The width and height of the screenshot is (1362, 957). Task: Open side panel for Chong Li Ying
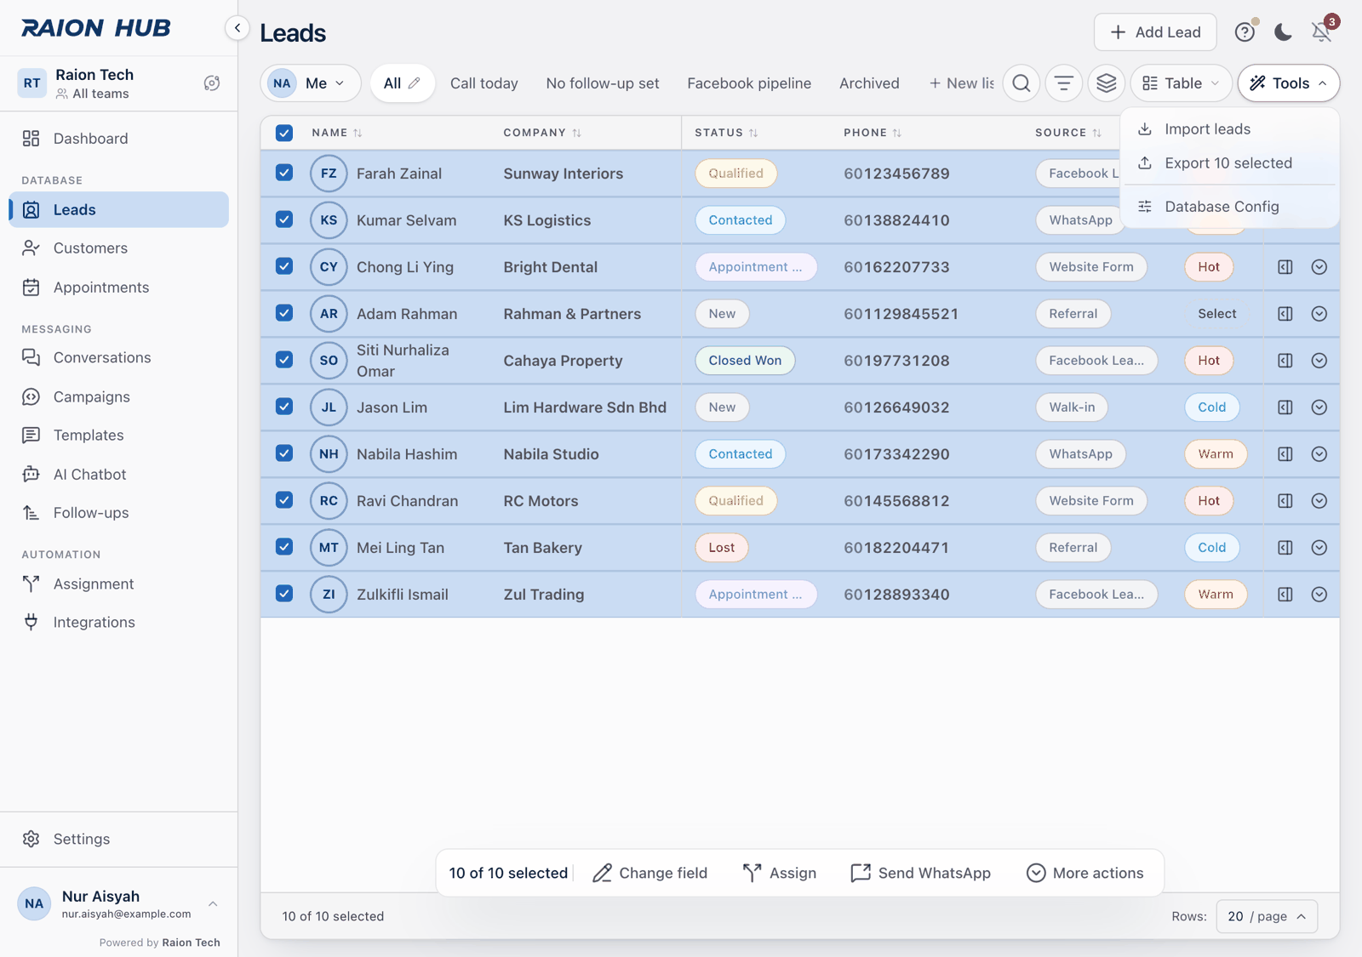pyautogui.click(x=1285, y=267)
